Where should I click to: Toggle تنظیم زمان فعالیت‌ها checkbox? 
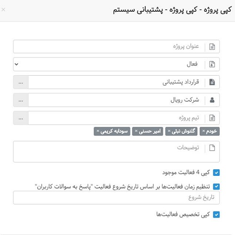click(x=216, y=187)
